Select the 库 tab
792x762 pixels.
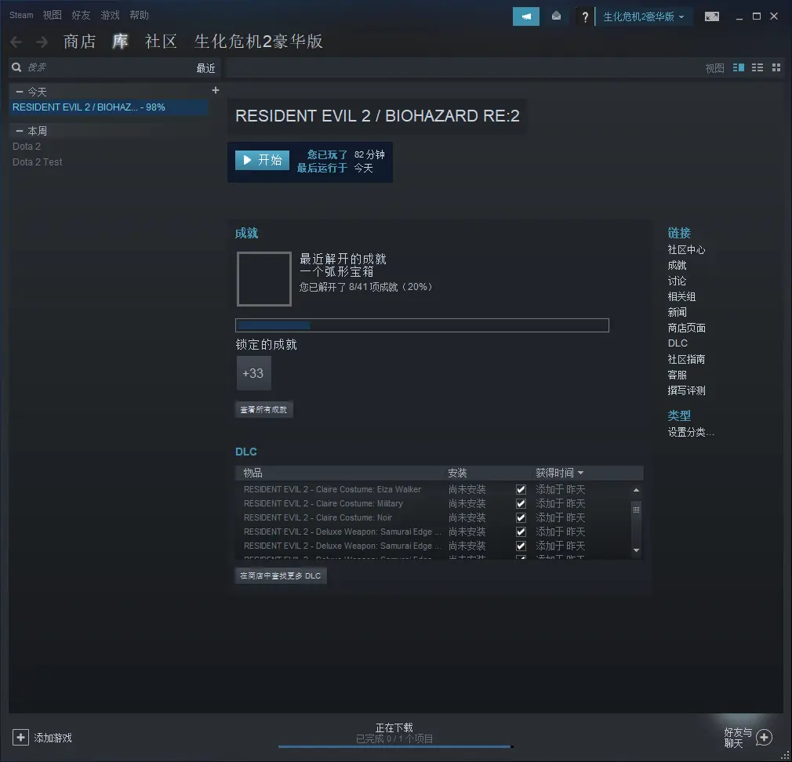pos(120,42)
